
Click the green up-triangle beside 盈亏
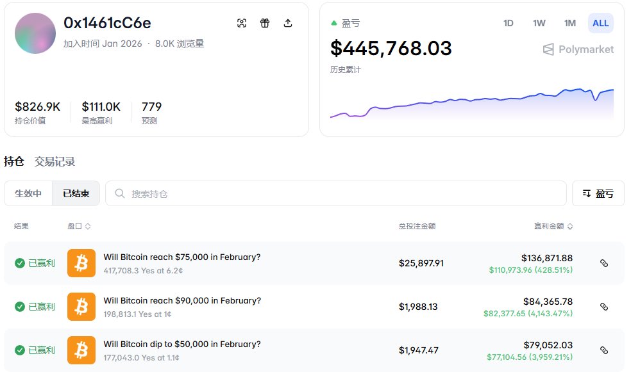pyautogui.click(x=333, y=23)
